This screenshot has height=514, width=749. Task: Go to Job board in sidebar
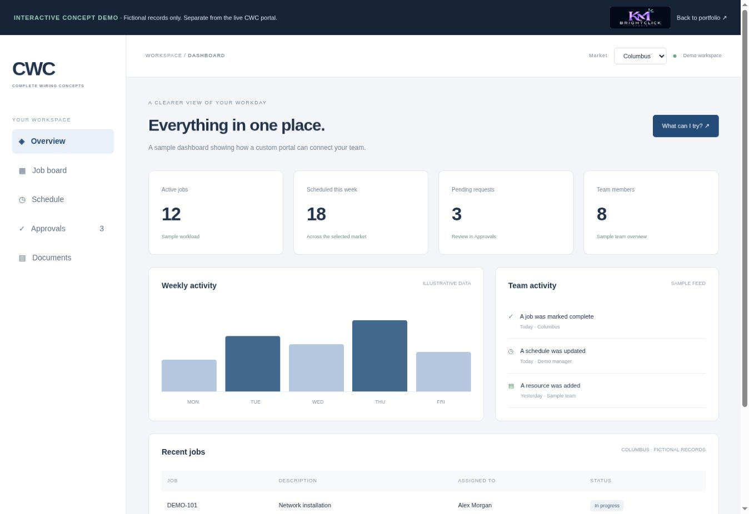tap(63, 170)
